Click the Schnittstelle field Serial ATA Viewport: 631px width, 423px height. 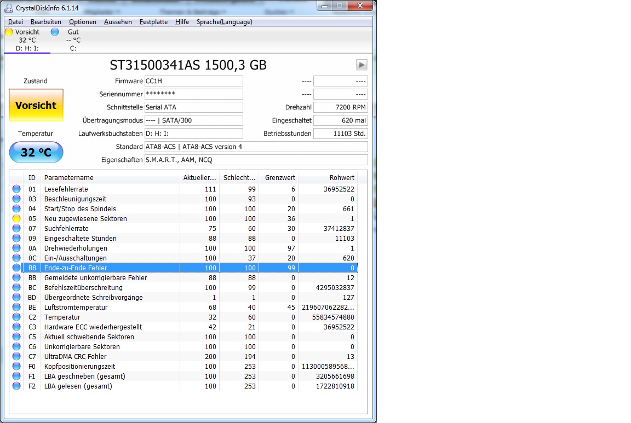click(x=194, y=107)
